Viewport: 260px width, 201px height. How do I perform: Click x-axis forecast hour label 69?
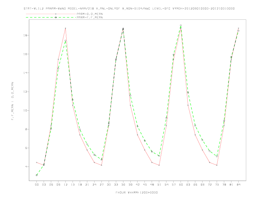click(x=203, y=185)
